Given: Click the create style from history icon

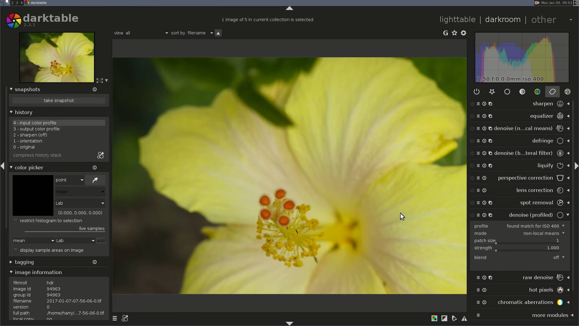Looking at the screenshot, I should click(x=100, y=155).
